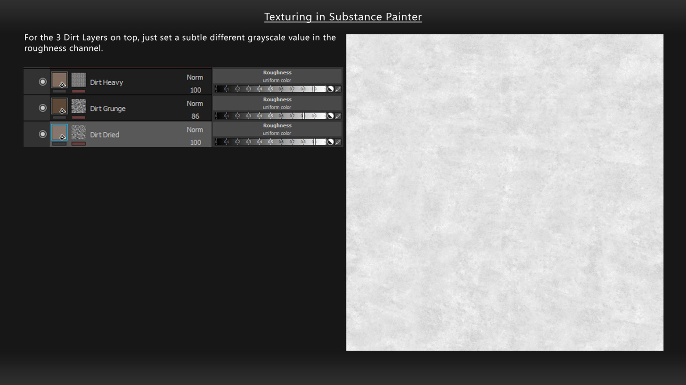Adjust Dirt Grunge roughness grayscale slider

coord(271,116)
